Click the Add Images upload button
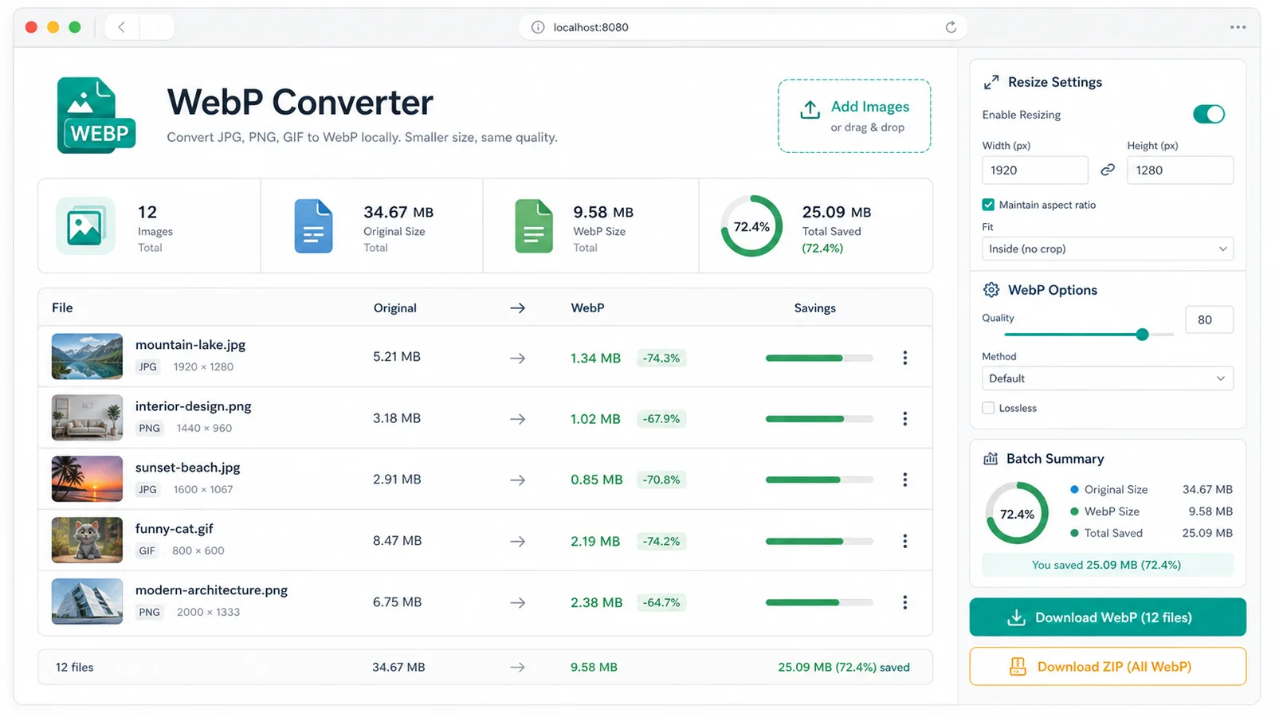The width and height of the screenshot is (1275, 717). pos(854,116)
